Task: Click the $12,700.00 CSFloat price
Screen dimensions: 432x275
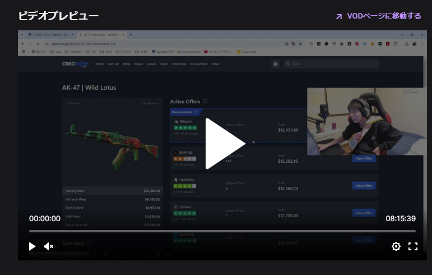Action: [x=288, y=216]
